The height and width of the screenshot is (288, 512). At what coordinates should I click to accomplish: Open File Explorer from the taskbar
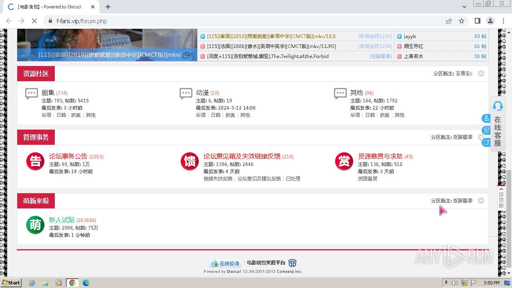pos(45,283)
